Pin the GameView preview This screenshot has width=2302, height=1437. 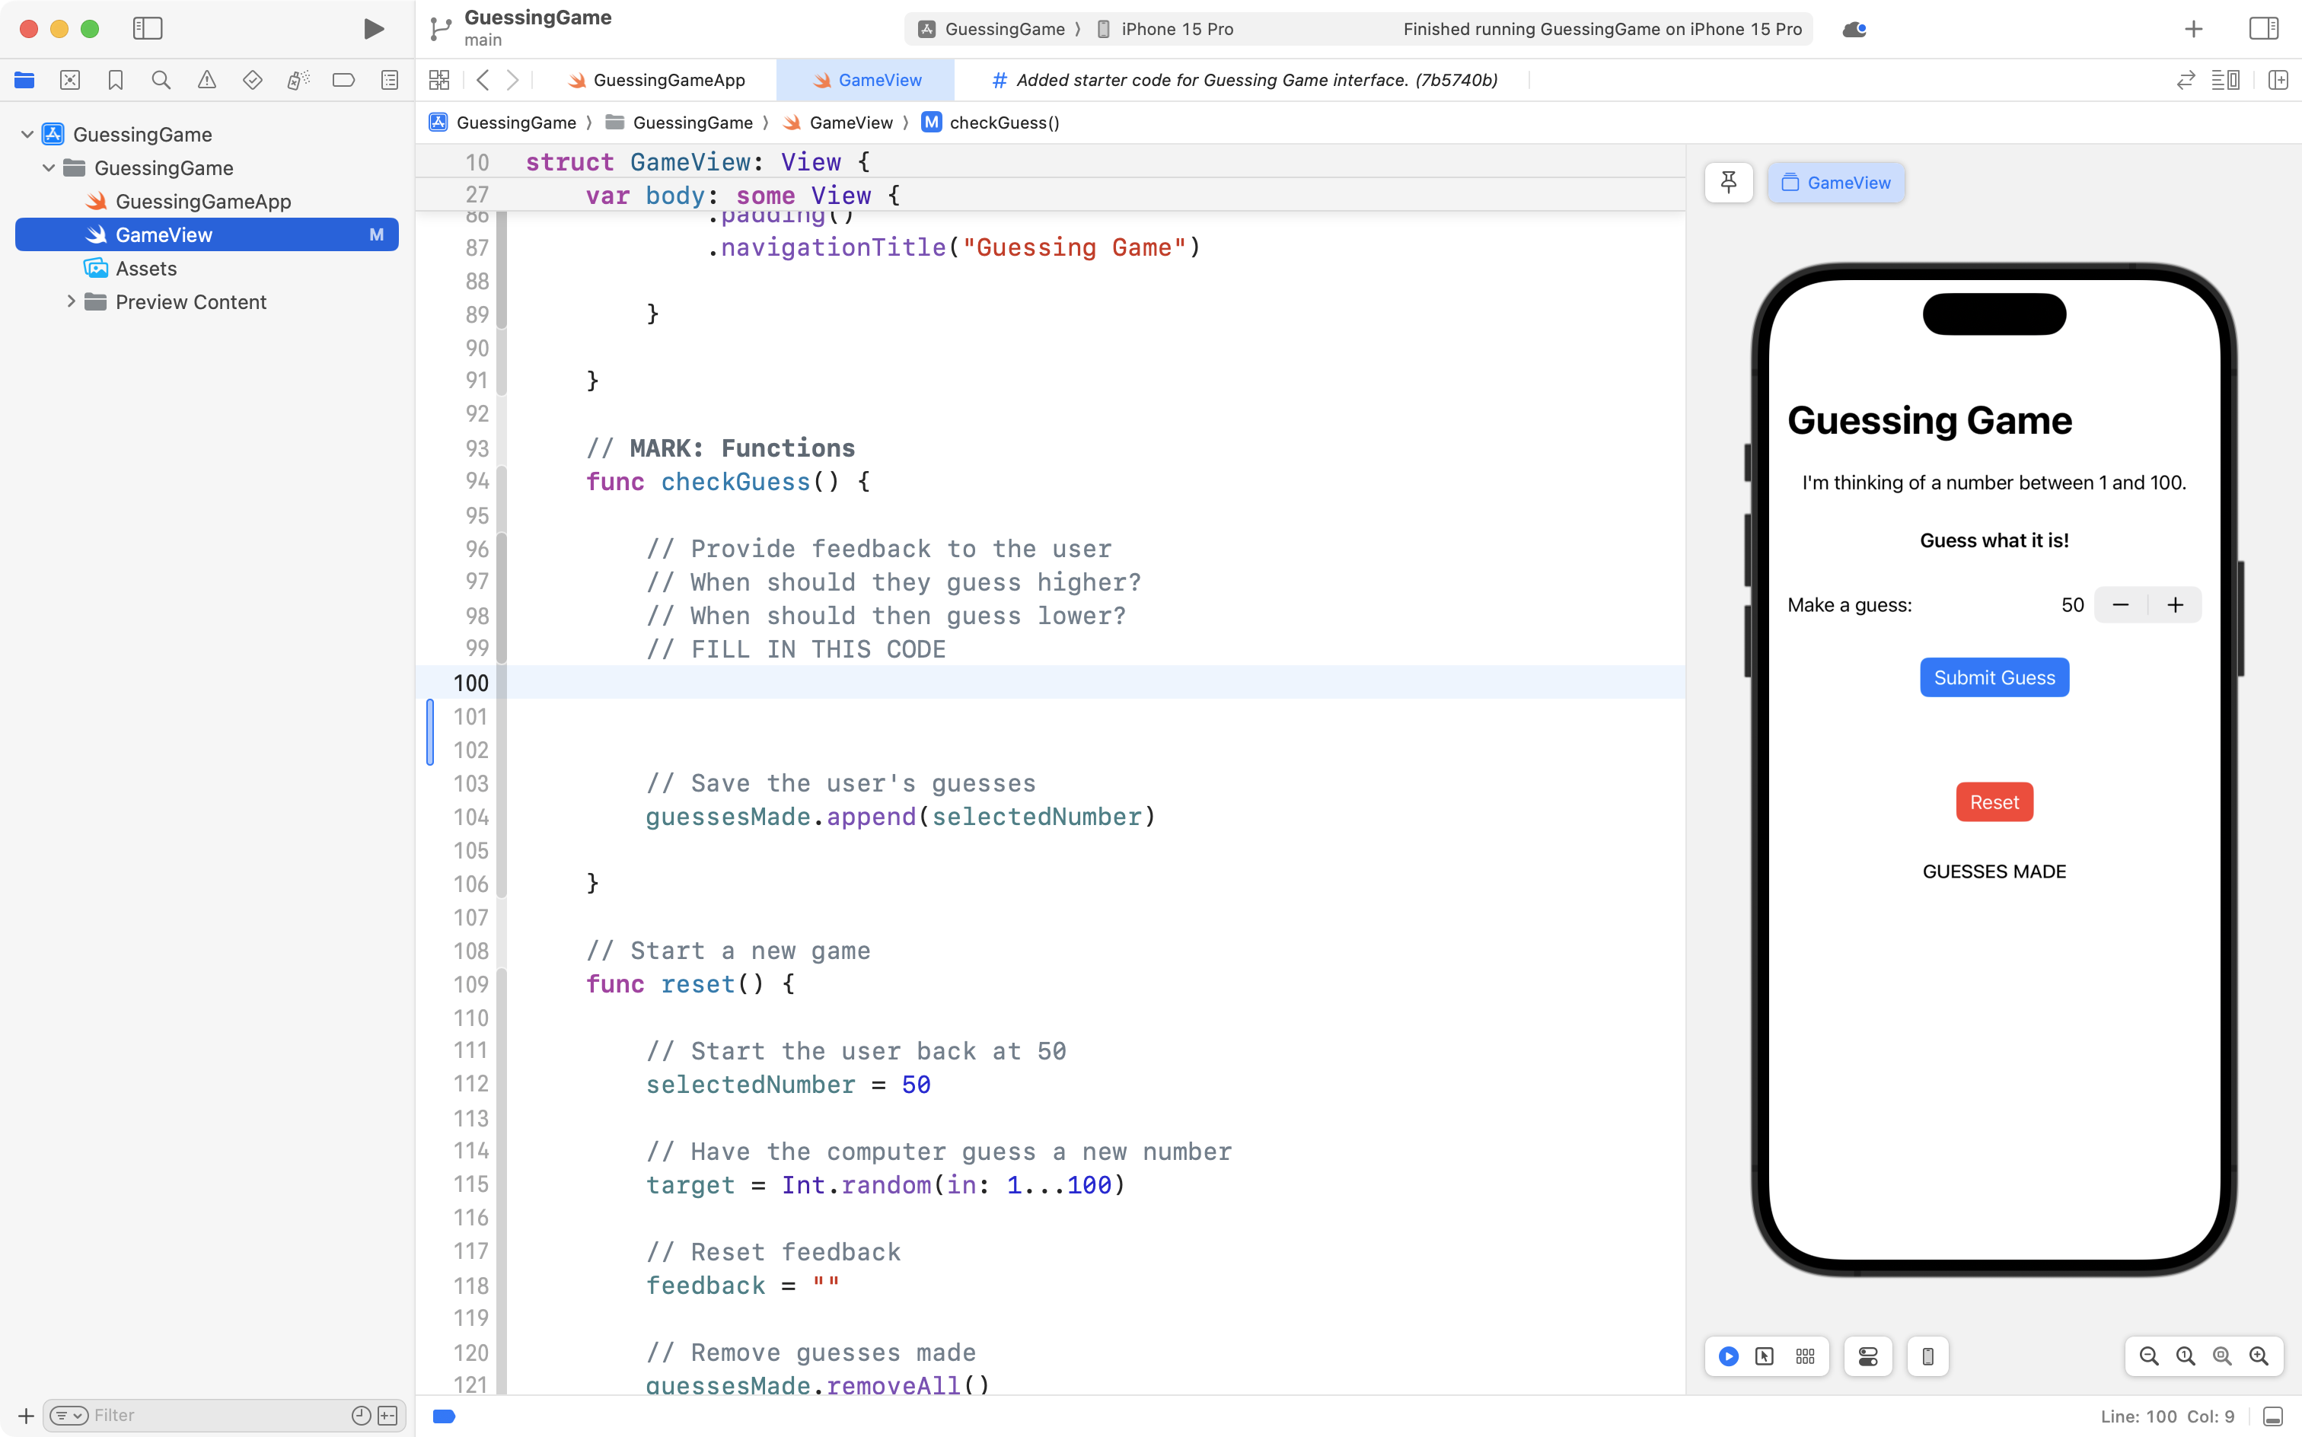point(1728,181)
